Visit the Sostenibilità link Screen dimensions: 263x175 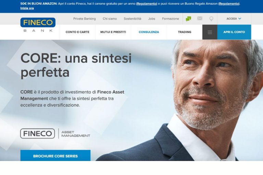(133, 19)
